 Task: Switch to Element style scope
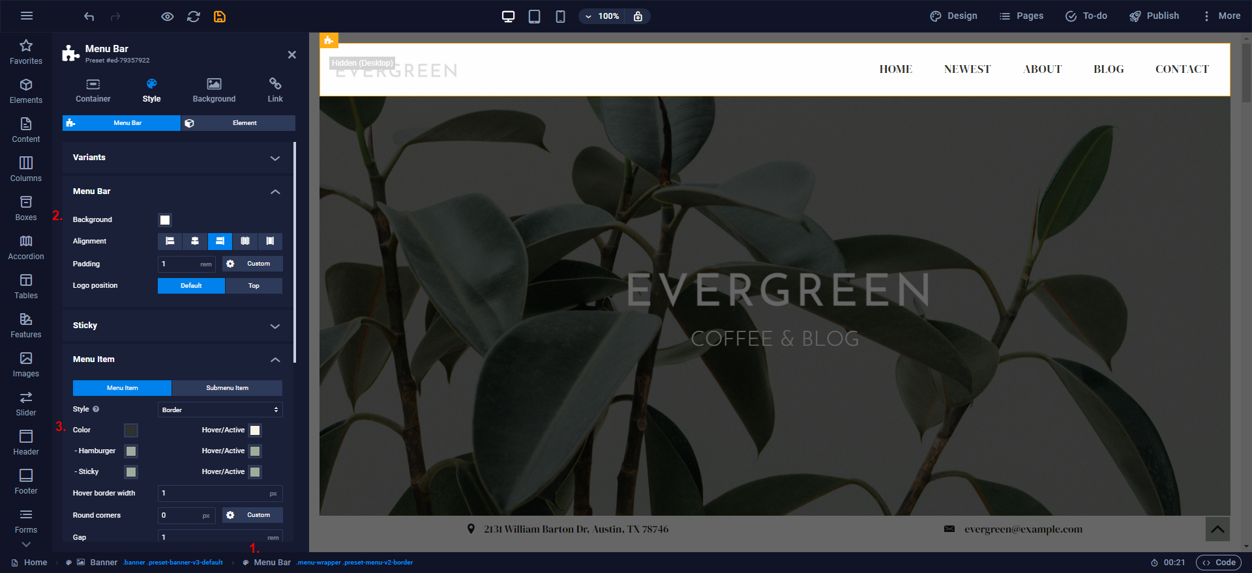point(238,123)
